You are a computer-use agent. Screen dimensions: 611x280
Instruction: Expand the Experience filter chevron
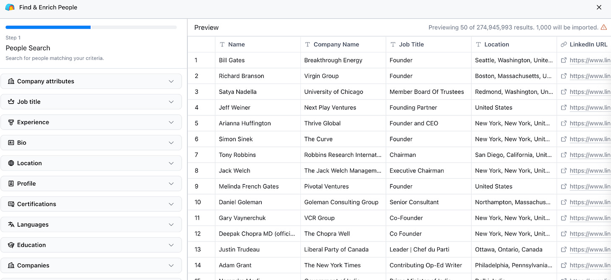(x=171, y=122)
